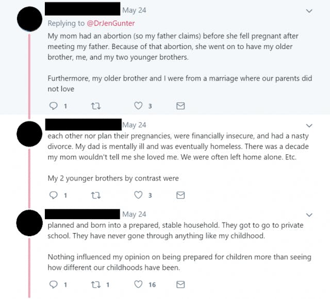Reply to the first tweet
330x299 pixels.
(54, 106)
